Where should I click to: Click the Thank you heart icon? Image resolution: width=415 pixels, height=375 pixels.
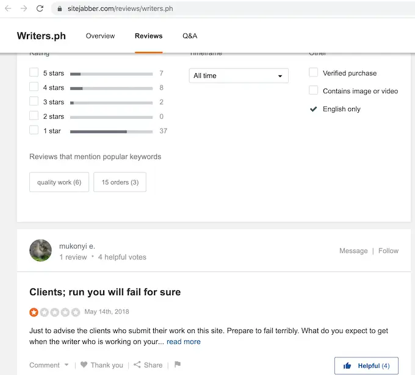point(84,365)
